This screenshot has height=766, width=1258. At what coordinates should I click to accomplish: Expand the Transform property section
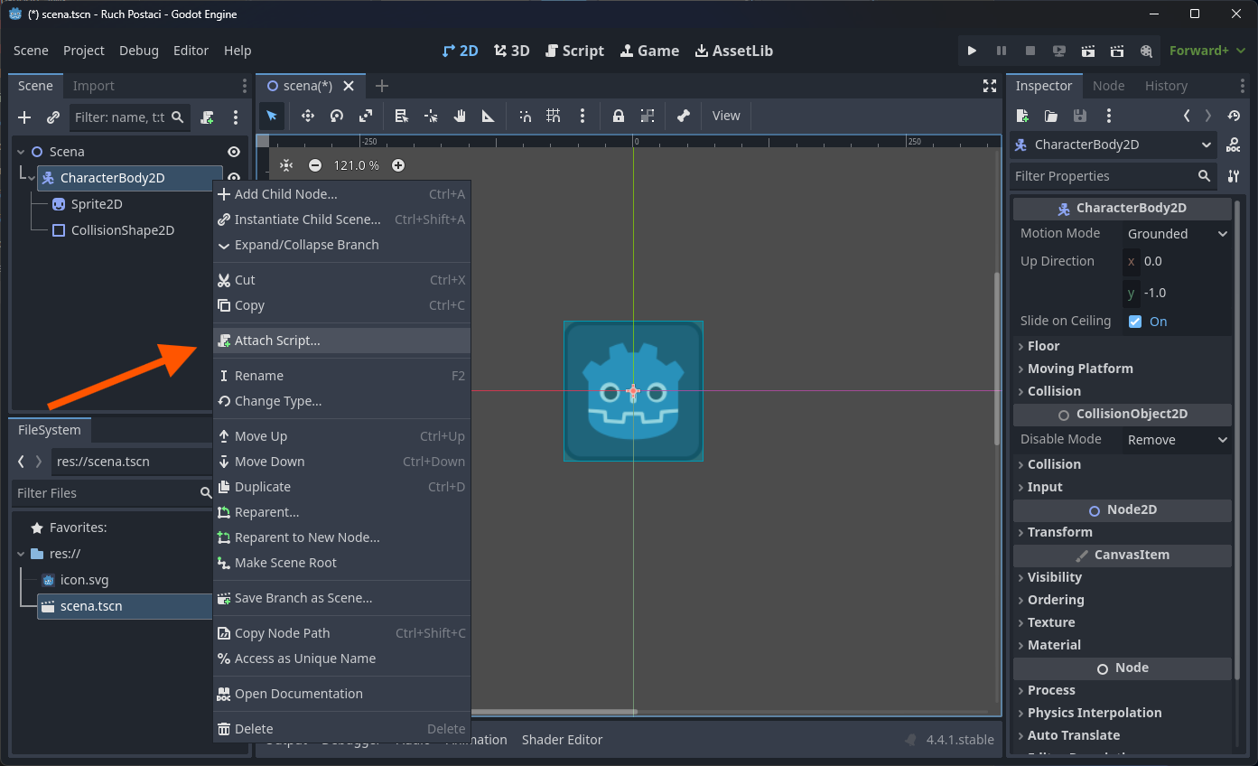coord(1122,532)
